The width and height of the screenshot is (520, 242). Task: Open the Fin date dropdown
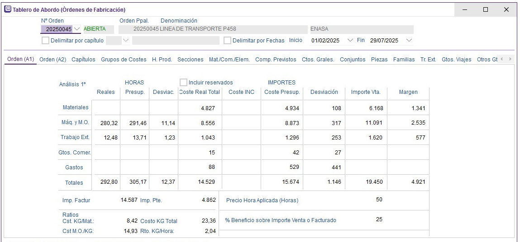tap(409, 41)
